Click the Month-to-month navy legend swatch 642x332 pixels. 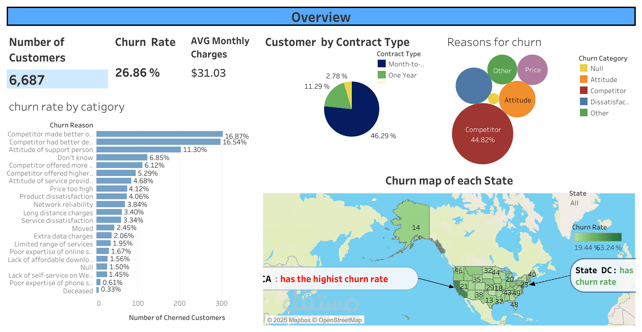tap(382, 64)
